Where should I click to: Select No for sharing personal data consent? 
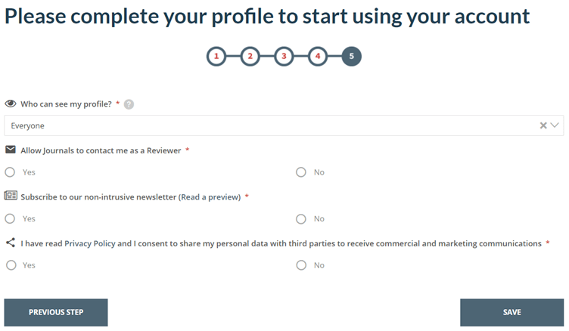pos(301,265)
